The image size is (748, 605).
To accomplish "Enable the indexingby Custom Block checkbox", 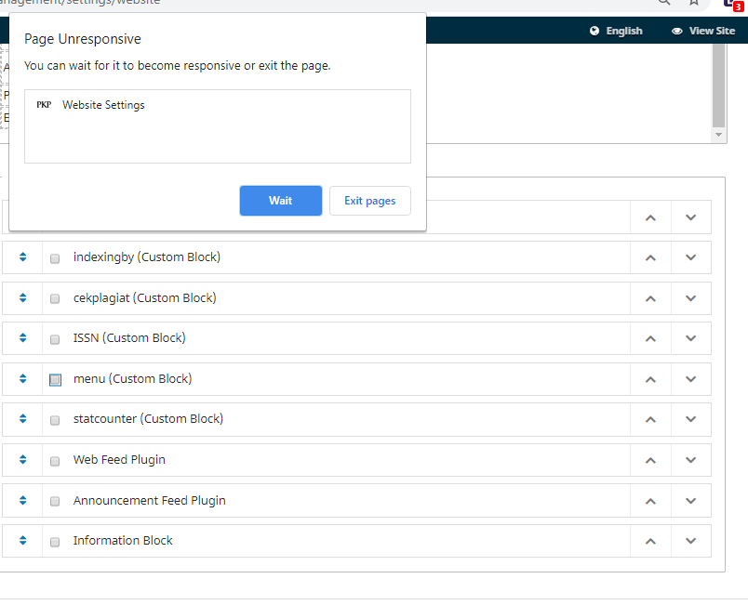I will (x=55, y=258).
